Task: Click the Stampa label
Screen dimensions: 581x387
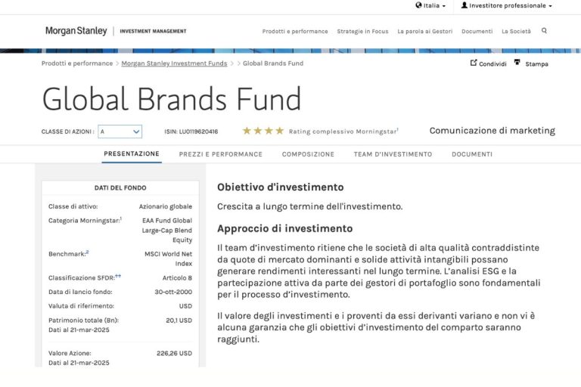Action: pos(536,64)
